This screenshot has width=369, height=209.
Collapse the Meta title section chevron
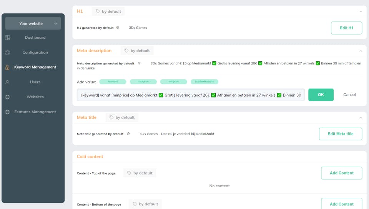coord(361,118)
